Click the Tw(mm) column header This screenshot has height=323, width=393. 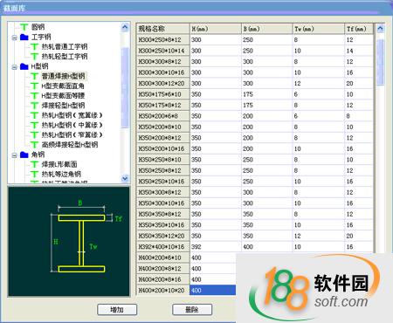pyautogui.click(x=319, y=29)
